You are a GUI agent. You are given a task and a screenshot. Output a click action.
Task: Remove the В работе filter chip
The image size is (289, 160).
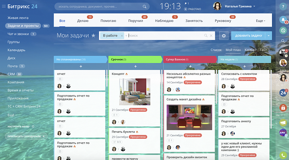point(122,36)
